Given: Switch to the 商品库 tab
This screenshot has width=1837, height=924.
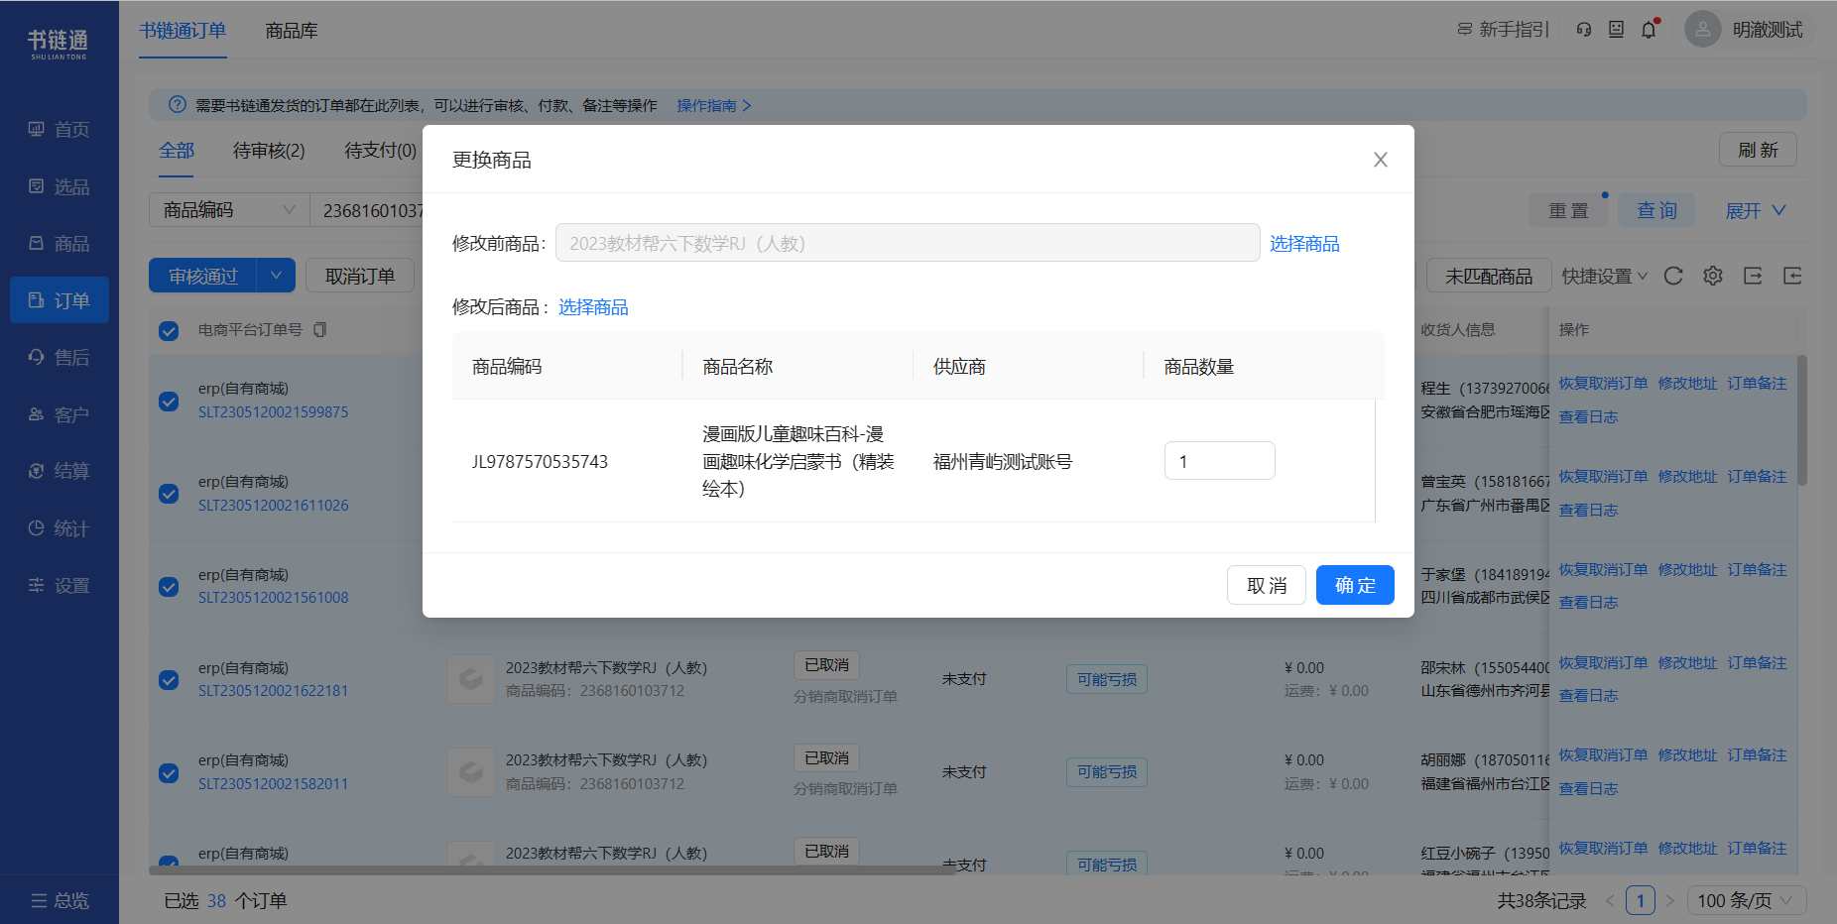Looking at the screenshot, I should [292, 31].
